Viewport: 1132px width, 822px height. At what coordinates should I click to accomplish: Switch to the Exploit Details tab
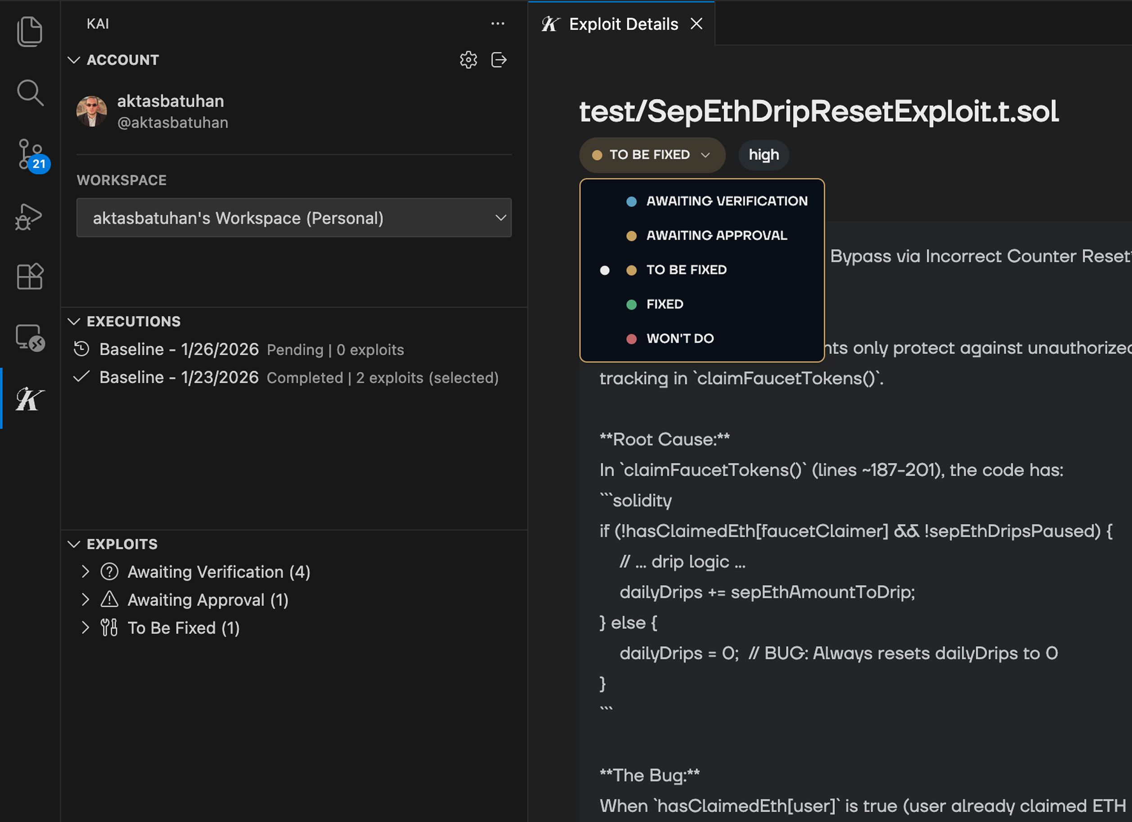pyautogui.click(x=623, y=23)
